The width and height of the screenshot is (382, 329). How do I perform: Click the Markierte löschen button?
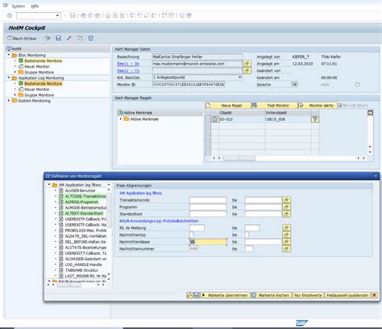[x=271, y=295]
